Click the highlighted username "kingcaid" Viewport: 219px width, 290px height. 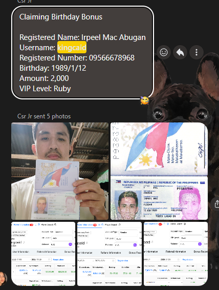point(72,48)
